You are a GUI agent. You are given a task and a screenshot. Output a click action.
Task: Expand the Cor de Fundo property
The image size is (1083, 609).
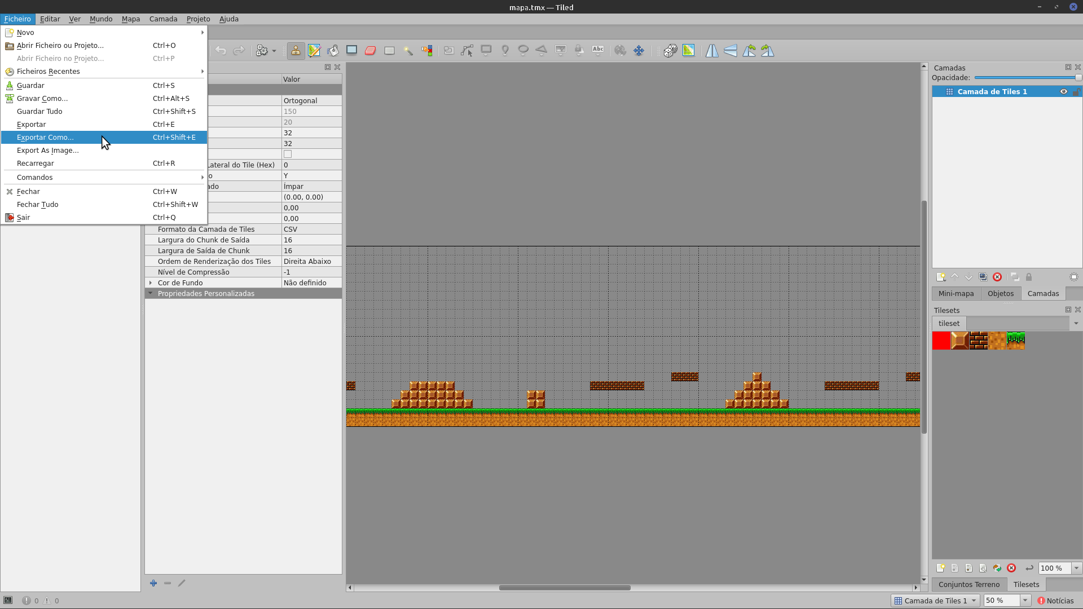coord(150,283)
